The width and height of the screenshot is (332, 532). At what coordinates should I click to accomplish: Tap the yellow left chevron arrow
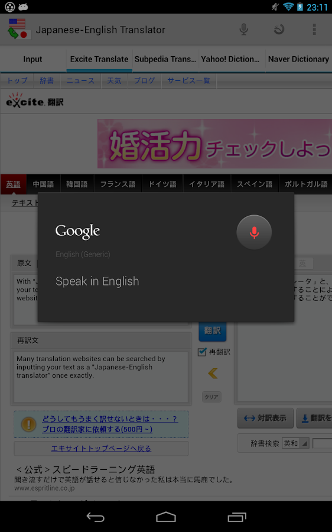click(213, 374)
